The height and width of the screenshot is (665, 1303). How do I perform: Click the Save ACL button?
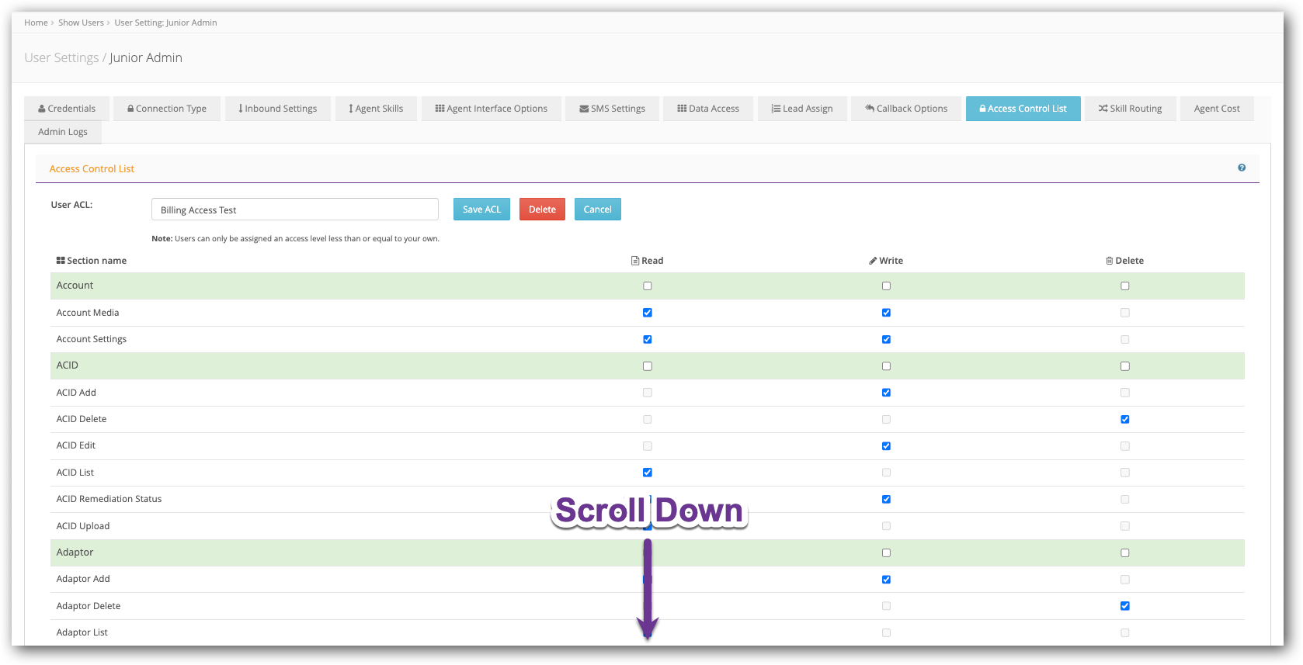tap(481, 210)
